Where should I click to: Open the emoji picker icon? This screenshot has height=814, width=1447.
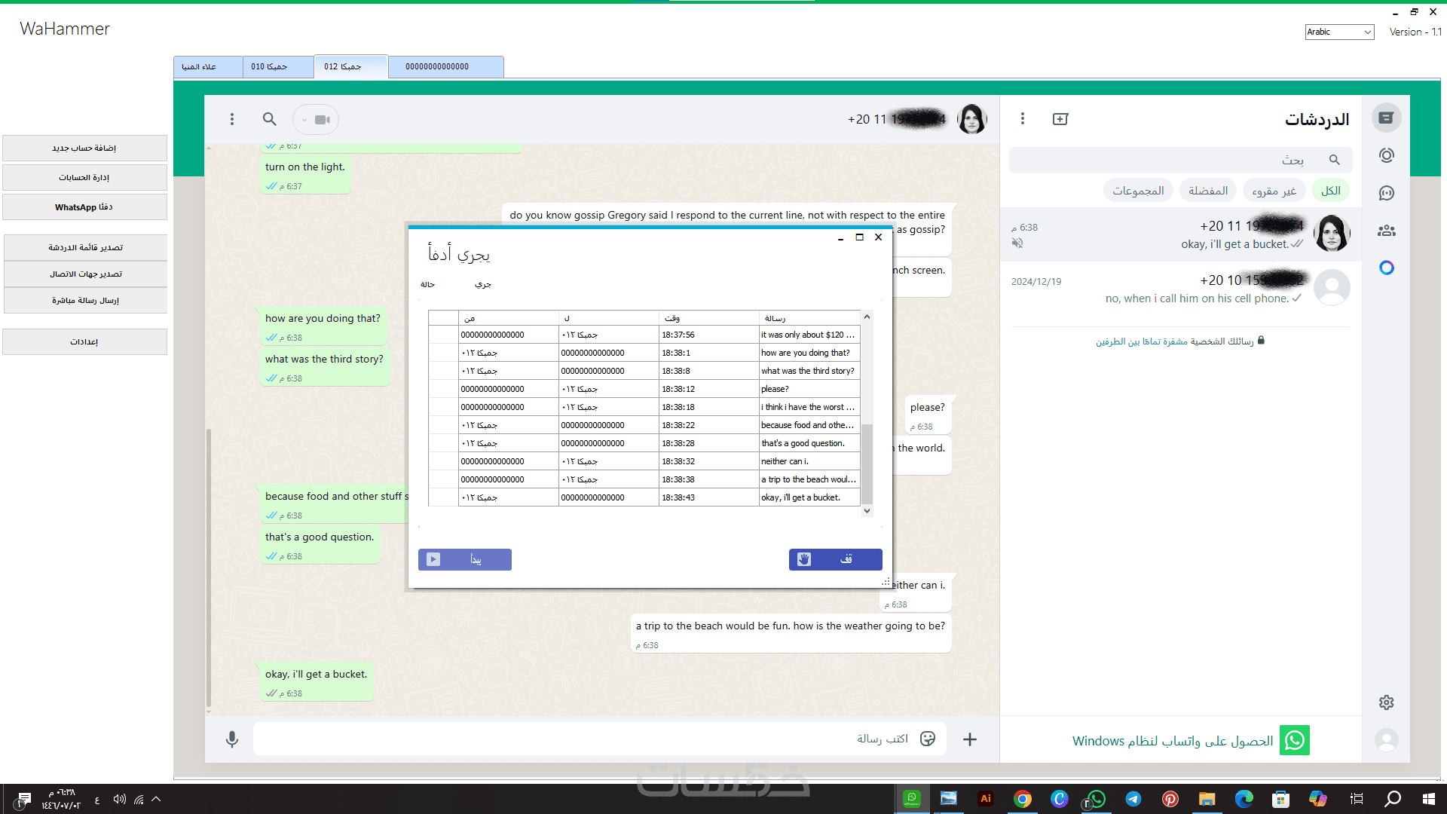click(928, 739)
